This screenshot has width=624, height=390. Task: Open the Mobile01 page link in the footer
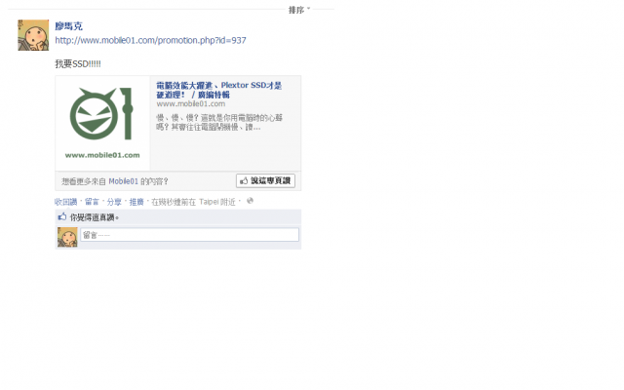pos(124,181)
